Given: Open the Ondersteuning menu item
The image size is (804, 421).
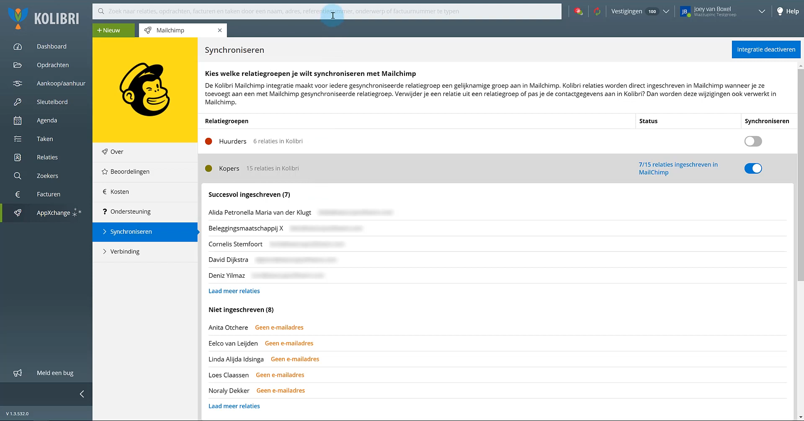Looking at the screenshot, I should (145, 212).
